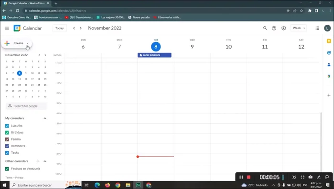
Task: Toggle the Birthdays calendar checkbox
Action: tap(7, 132)
